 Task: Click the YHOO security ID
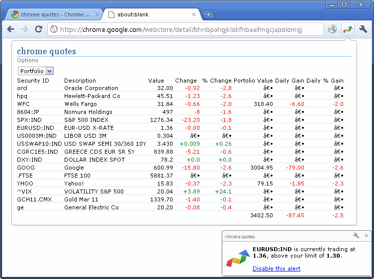[25, 184]
